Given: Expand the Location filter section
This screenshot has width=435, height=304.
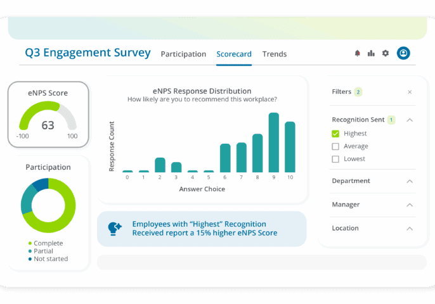Looking at the screenshot, I should pos(410,228).
